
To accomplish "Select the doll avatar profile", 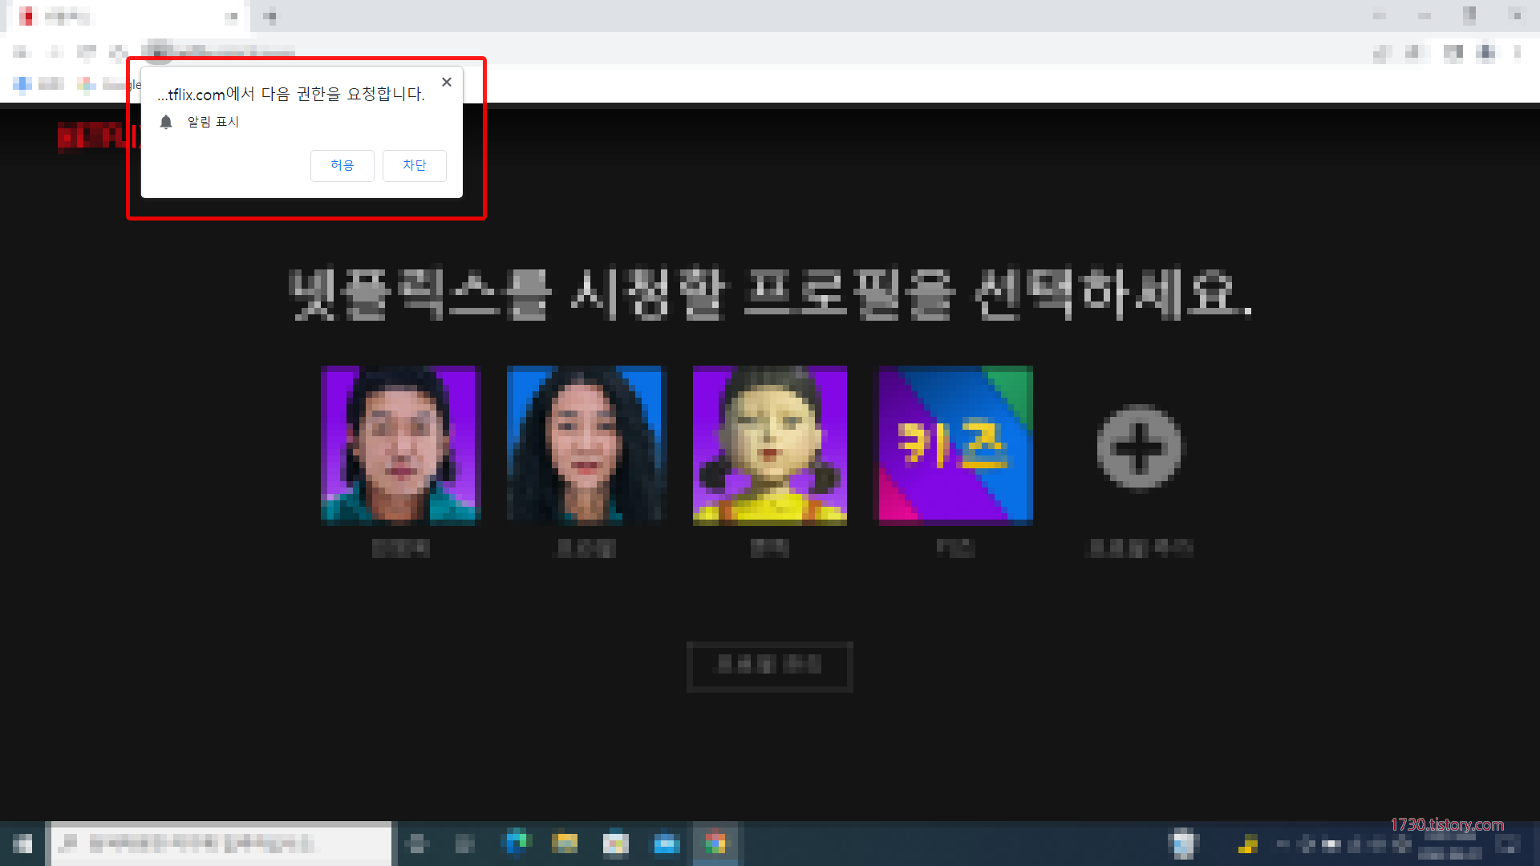I will tap(769, 445).
